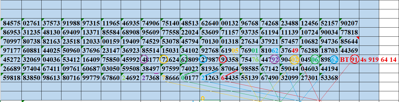Click the yellow circle on cell 72624
This screenshot has width=399, height=102.
tap(164, 59)
